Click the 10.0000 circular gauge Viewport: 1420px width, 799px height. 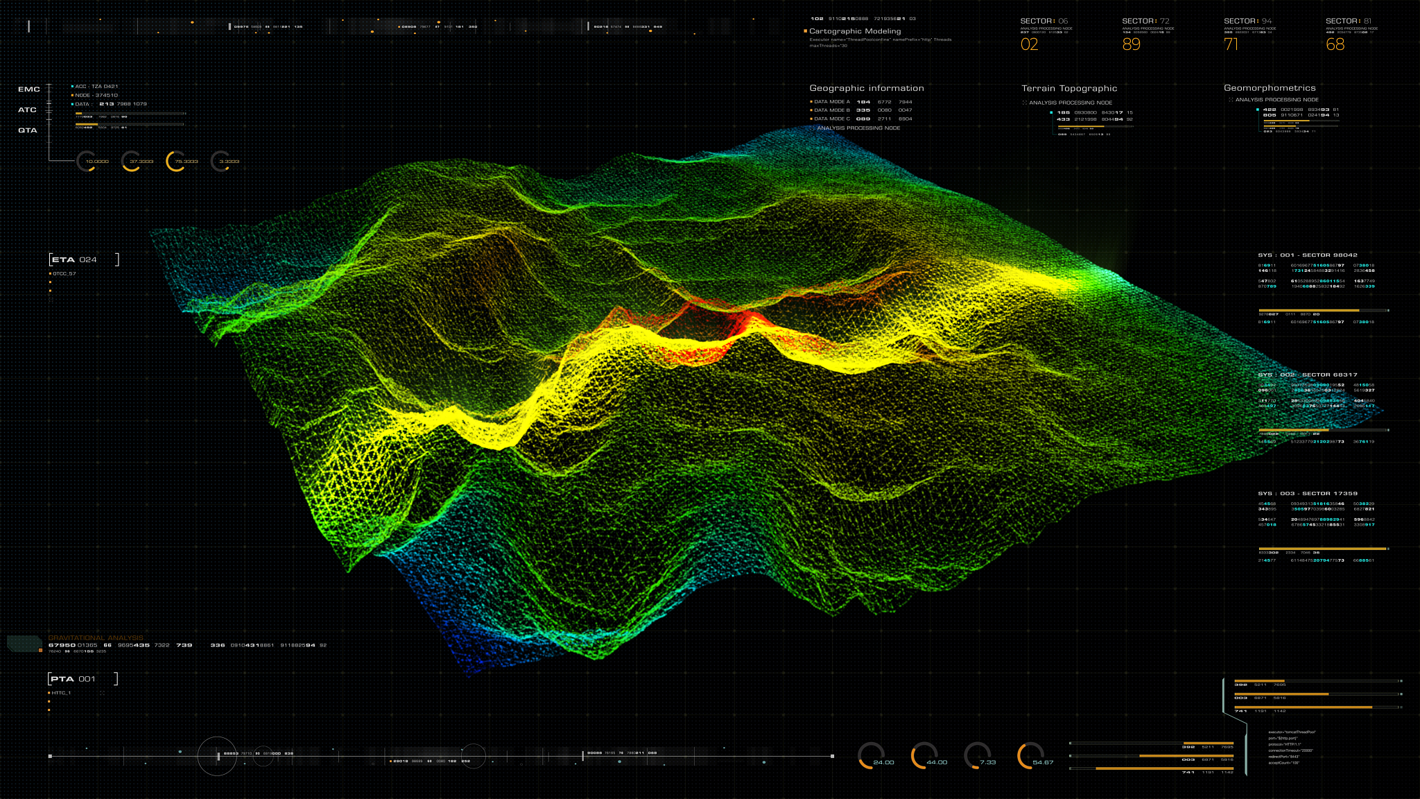click(x=86, y=162)
